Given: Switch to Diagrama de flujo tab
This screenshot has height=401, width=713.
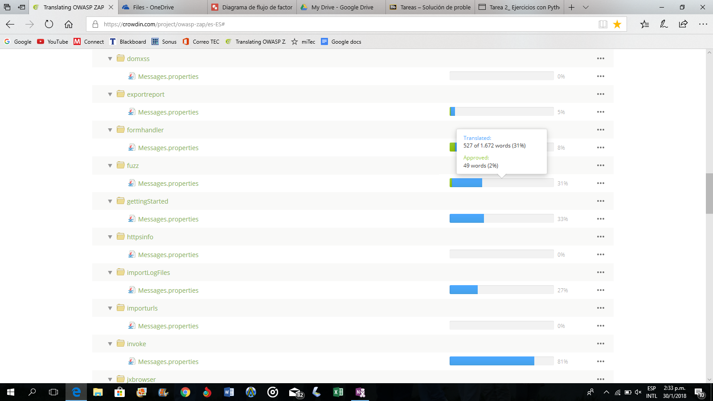Looking at the screenshot, I should (x=252, y=7).
